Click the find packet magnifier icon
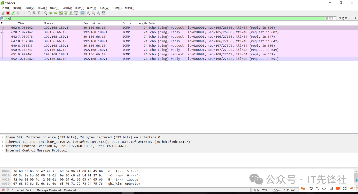 (x=46, y=13)
